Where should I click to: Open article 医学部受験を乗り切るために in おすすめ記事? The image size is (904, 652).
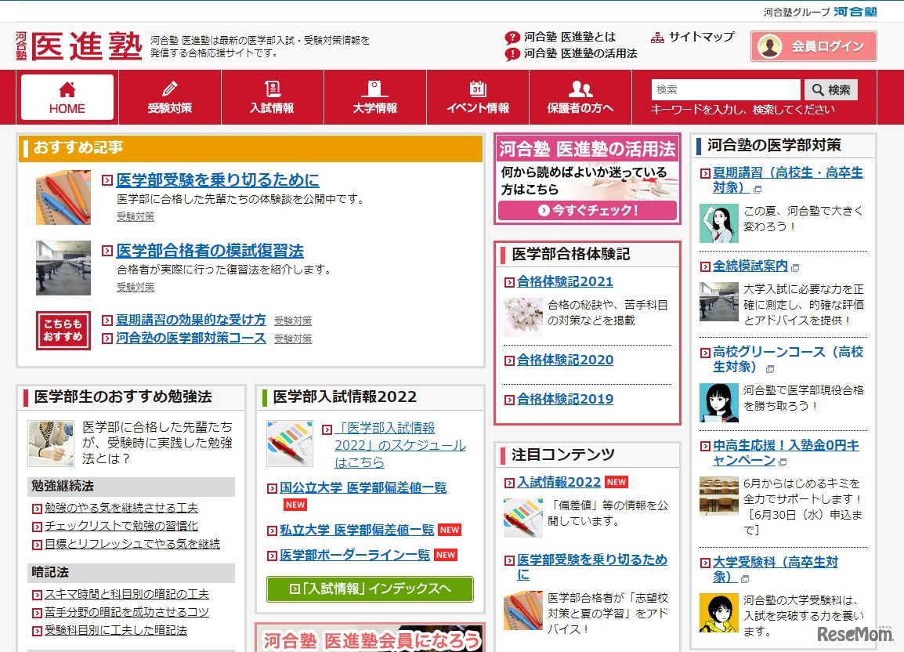tap(217, 180)
